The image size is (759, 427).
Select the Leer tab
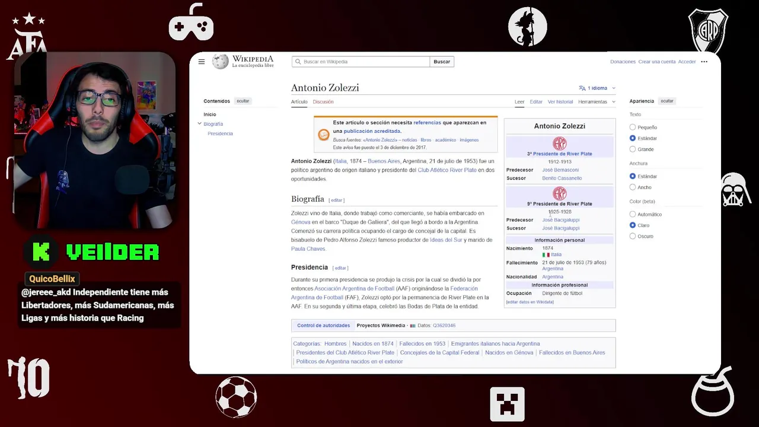[519, 102]
